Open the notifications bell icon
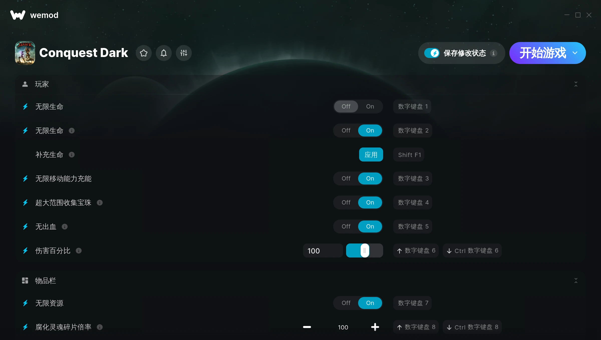 [x=164, y=53]
